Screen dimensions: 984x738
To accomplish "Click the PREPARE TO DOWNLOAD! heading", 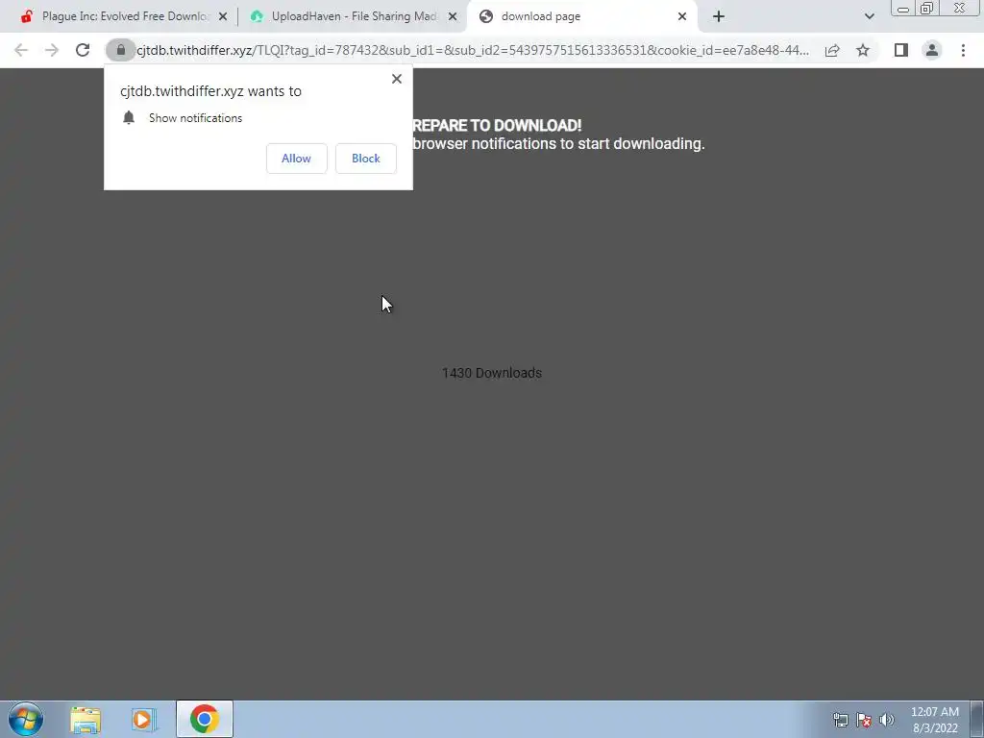I will pos(497,126).
